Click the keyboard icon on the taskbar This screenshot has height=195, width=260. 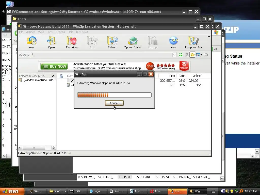213,191
